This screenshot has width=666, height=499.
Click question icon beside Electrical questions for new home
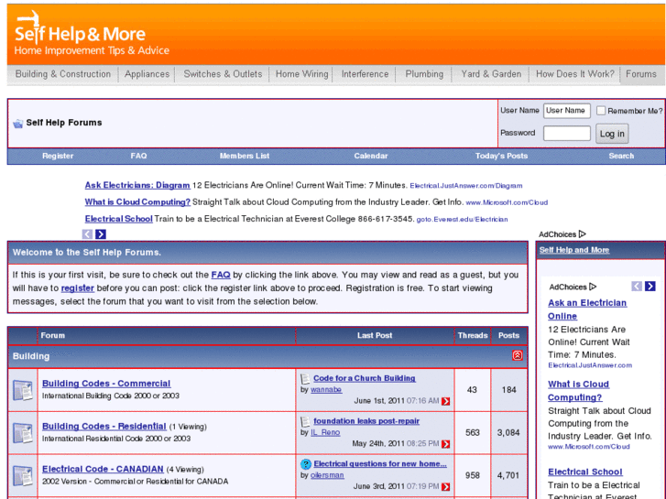click(x=305, y=464)
